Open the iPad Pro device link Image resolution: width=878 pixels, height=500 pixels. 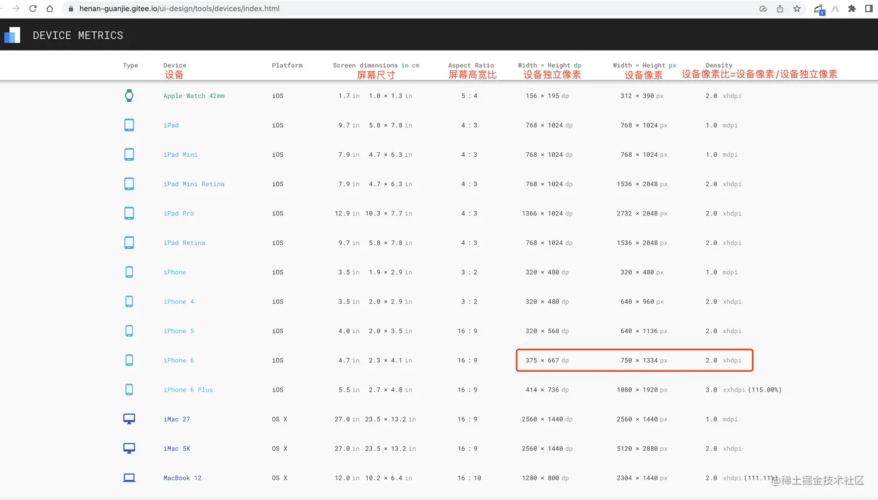pos(179,214)
